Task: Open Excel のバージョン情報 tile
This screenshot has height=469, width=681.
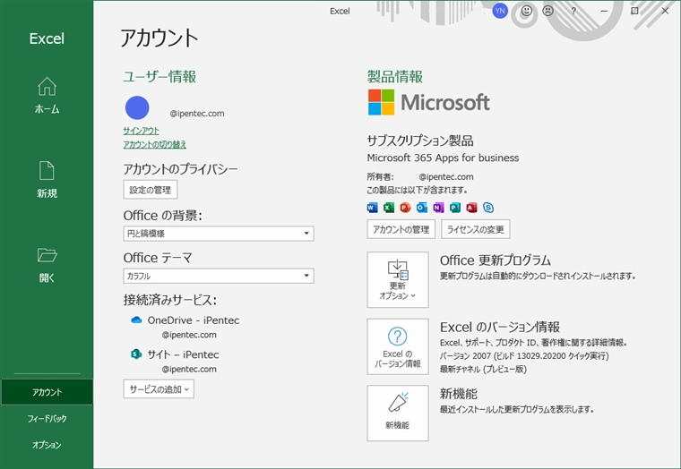Action: coord(398,346)
